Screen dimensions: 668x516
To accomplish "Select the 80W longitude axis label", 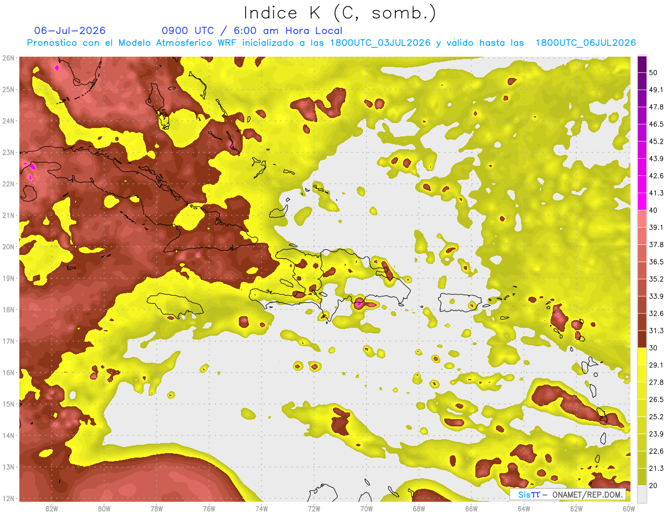I will click(x=104, y=508).
